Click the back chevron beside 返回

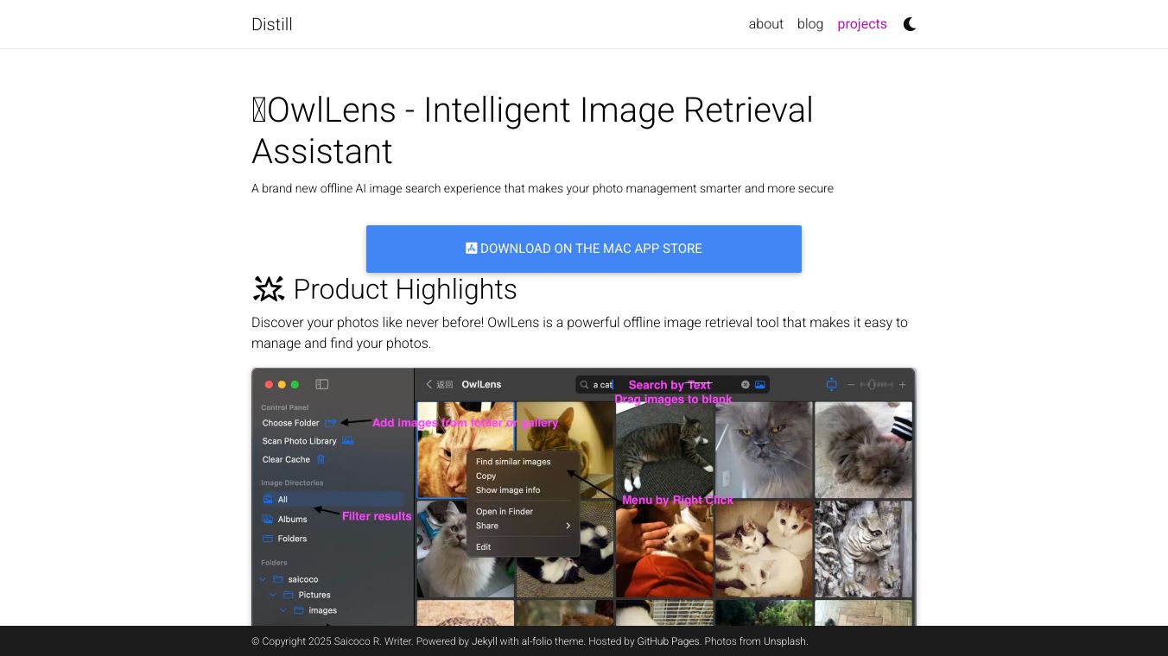click(429, 384)
